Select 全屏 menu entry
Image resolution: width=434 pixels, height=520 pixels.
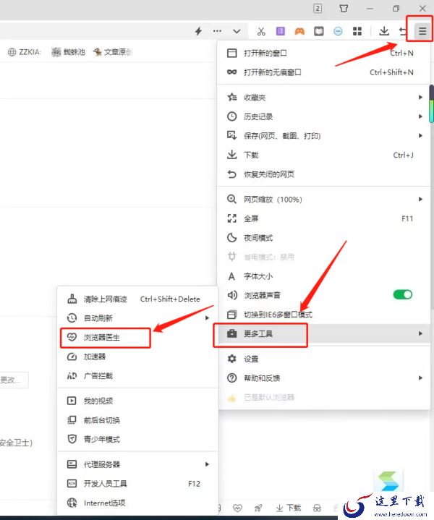(323, 218)
